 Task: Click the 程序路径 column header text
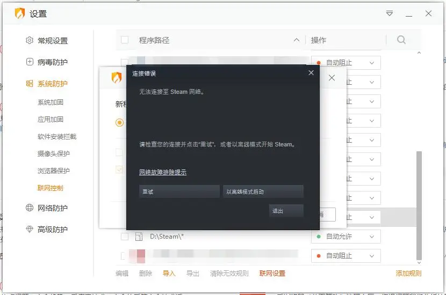154,40
